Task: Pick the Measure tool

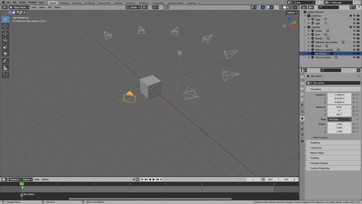Action: (5, 68)
